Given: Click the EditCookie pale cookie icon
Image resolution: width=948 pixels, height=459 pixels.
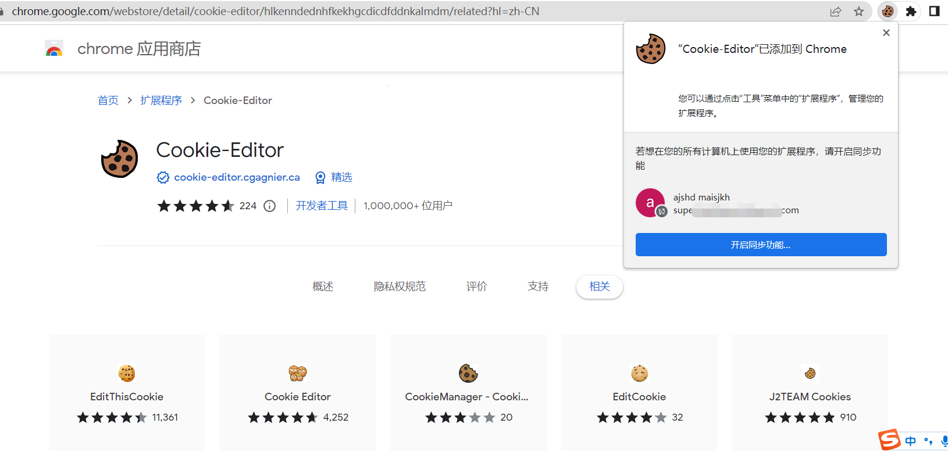Looking at the screenshot, I should pyautogui.click(x=639, y=373).
